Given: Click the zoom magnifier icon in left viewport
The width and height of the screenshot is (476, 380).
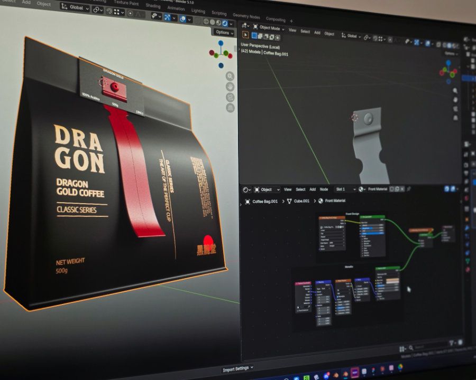Looking at the screenshot, I should (x=231, y=76).
